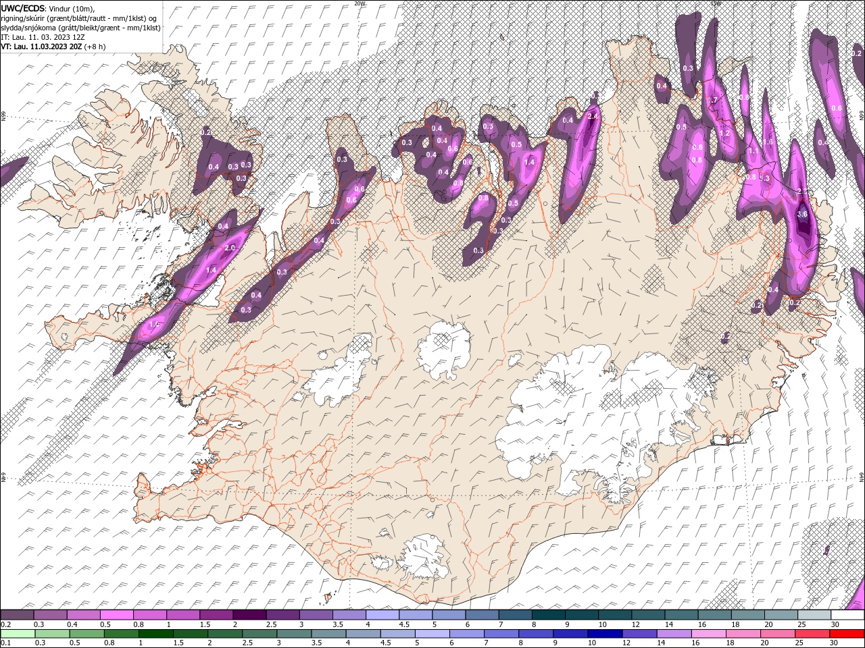Screen dimensions: 865x648
Task: Click the 20W longitude label
Action: point(360,3)
